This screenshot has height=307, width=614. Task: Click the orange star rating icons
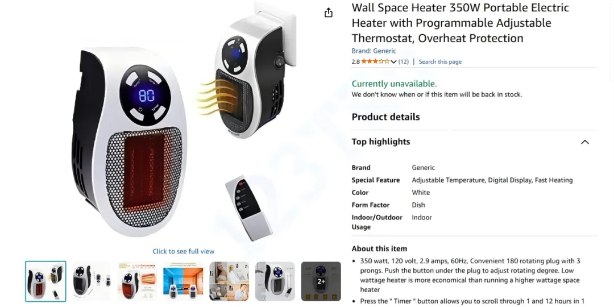click(375, 61)
